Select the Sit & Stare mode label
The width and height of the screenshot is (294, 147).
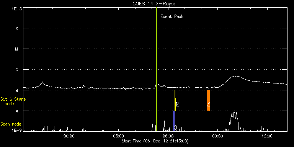[x=13, y=101]
